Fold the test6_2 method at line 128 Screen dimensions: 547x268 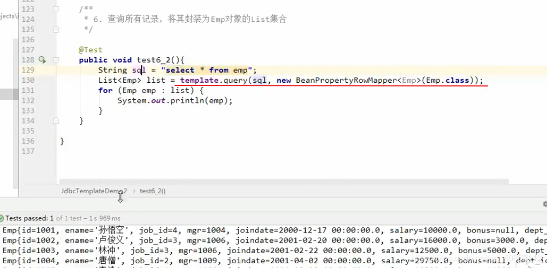click(x=56, y=60)
